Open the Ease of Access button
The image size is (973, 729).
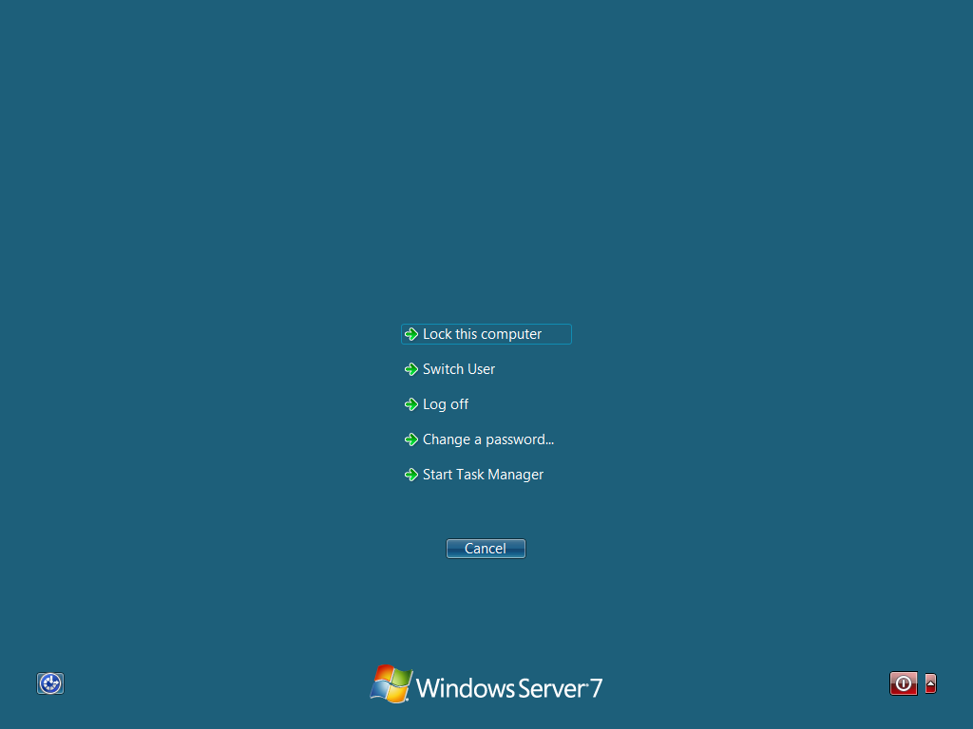pyautogui.click(x=50, y=683)
